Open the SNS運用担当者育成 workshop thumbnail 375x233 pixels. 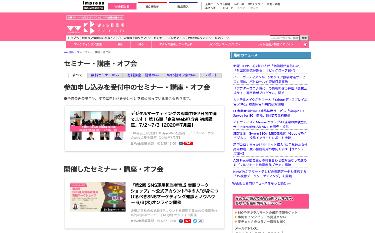point(98,197)
